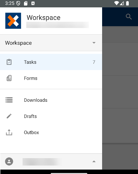
Task: Expand the Workspace dropdown arrow
Action: pyautogui.click(x=94, y=43)
